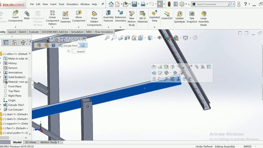Take Snapshot of the assembly
This screenshot has width=263, height=148.
click(x=192, y=17)
